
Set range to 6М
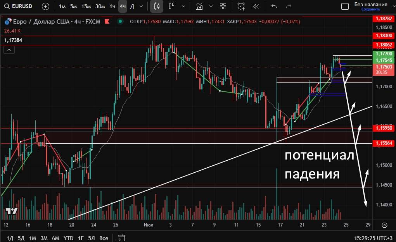(55, 238)
